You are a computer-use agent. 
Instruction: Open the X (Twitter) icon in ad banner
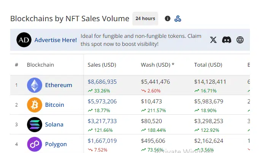tap(213, 40)
